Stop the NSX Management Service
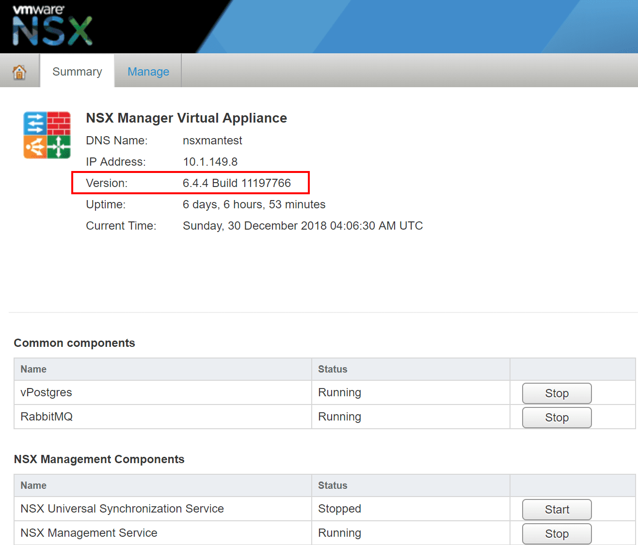The width and height of the screenshot is (638, 545). (x=557, y=533)
